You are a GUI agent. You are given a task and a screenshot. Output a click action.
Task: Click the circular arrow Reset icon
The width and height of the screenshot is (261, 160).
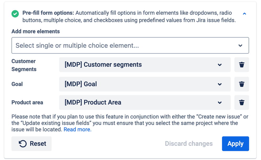coord(23,144)
